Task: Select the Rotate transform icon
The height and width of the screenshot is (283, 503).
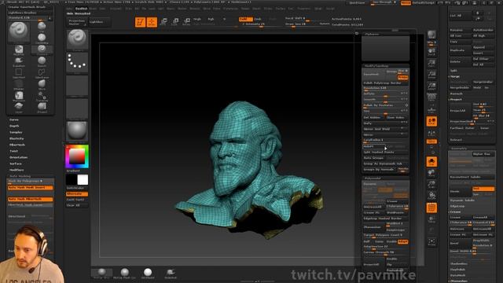Action: click(x=187, y=22)
